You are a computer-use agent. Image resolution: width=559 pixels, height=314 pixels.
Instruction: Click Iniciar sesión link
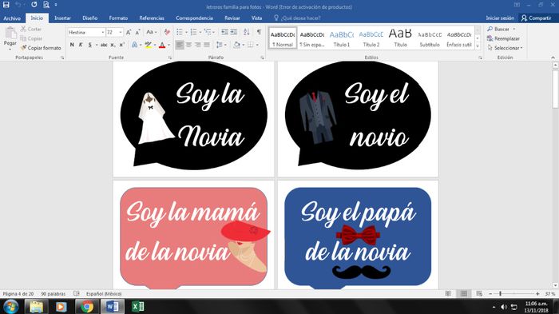(x=500, y=18)
